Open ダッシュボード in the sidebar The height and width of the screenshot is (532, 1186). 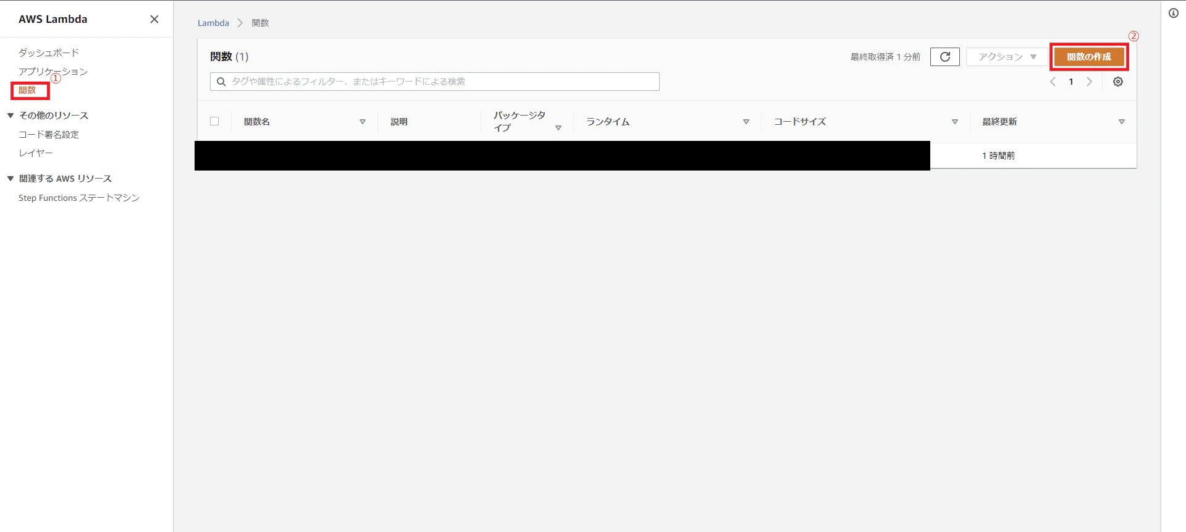[49, 53]
